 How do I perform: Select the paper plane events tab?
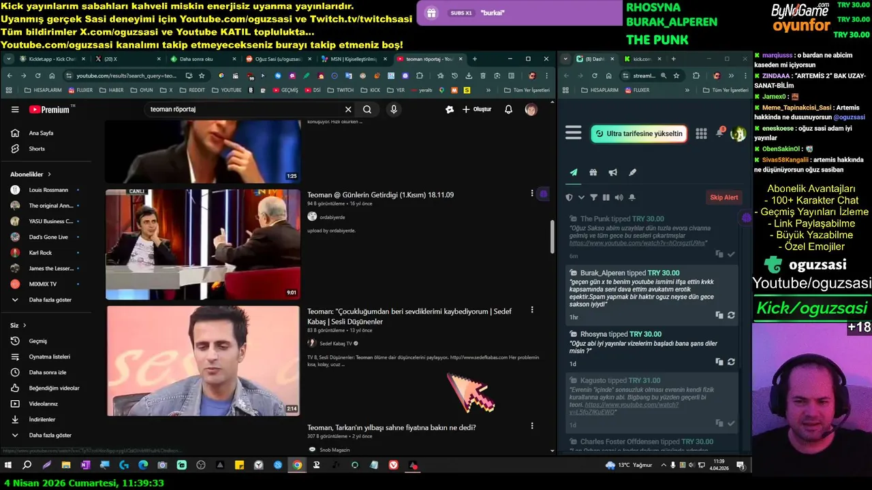(574, 173)
